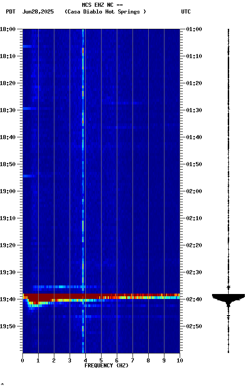Click the 18:30 PDT time tick label

coord(8,110)
